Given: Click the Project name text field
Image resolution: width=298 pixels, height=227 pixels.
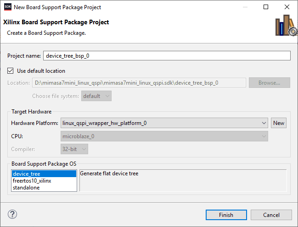Looking at the screenshot, I should (x=167, y=56).
